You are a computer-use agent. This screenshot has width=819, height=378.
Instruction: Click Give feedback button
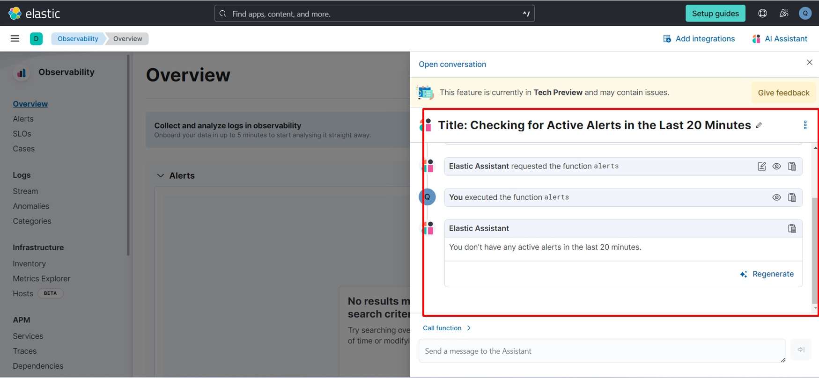(783, 93)
